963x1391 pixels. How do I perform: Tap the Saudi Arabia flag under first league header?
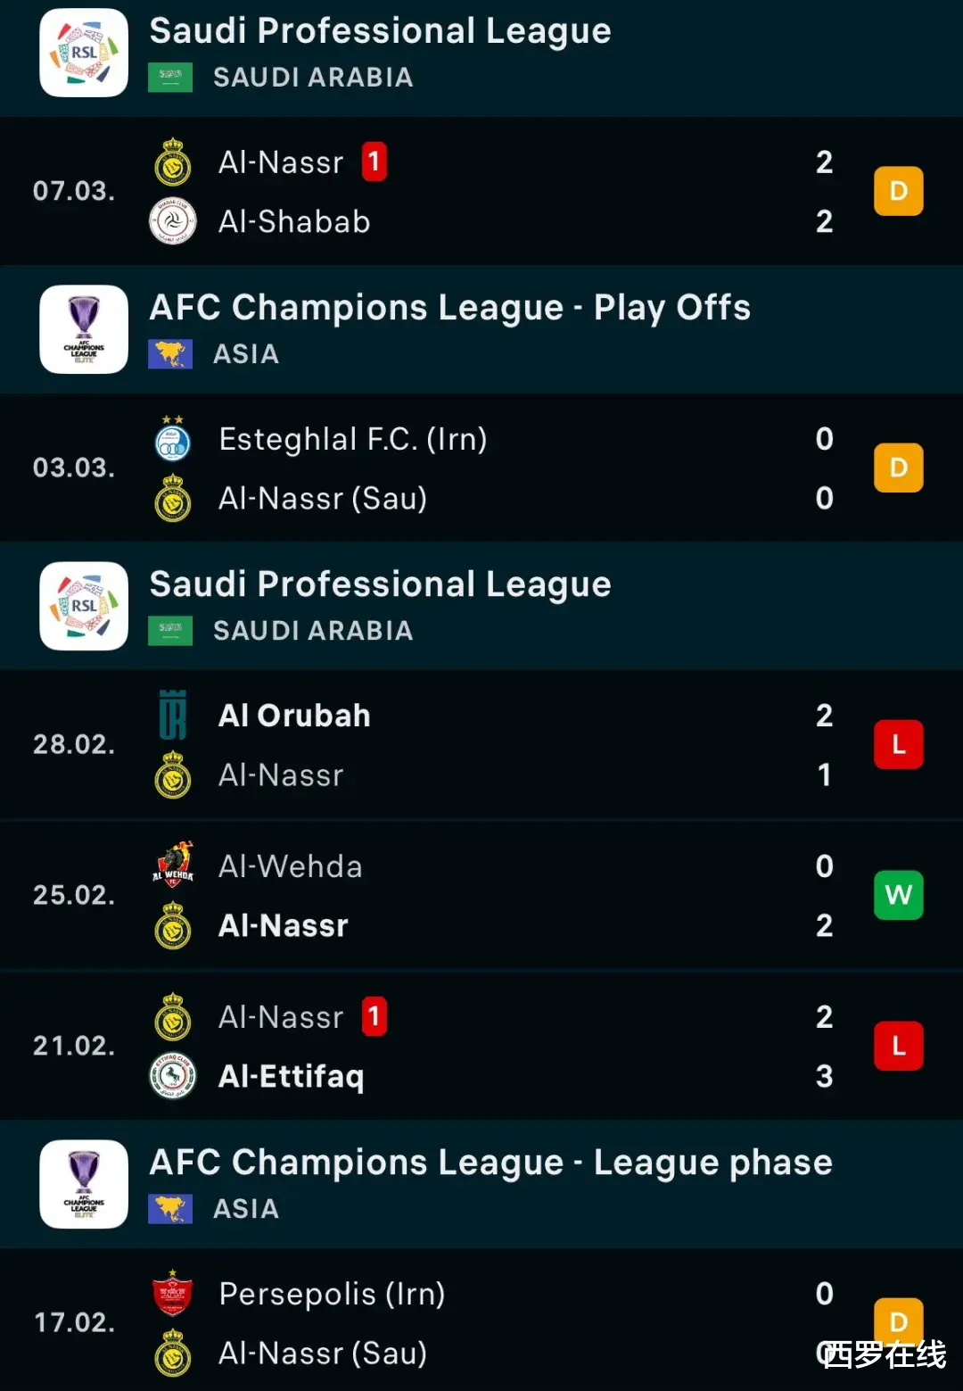point(170,78)
